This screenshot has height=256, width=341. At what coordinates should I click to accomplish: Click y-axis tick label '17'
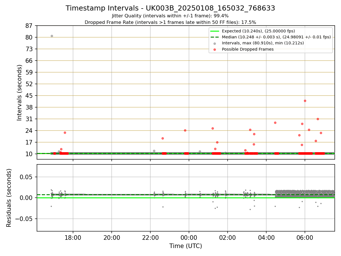coord(30,142)
